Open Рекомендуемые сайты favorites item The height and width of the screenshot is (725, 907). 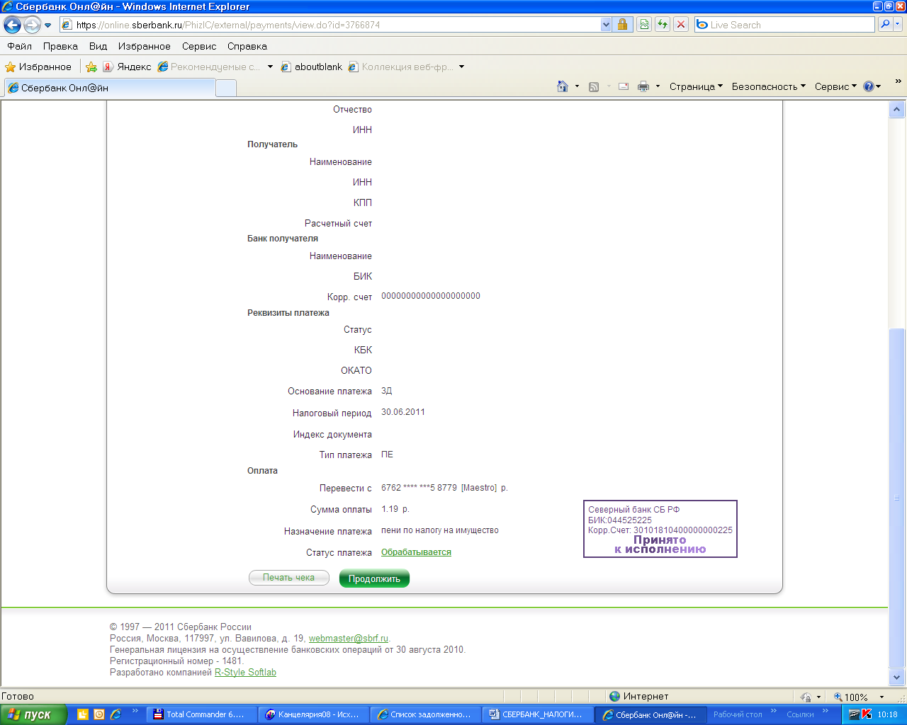click(209, 67)
